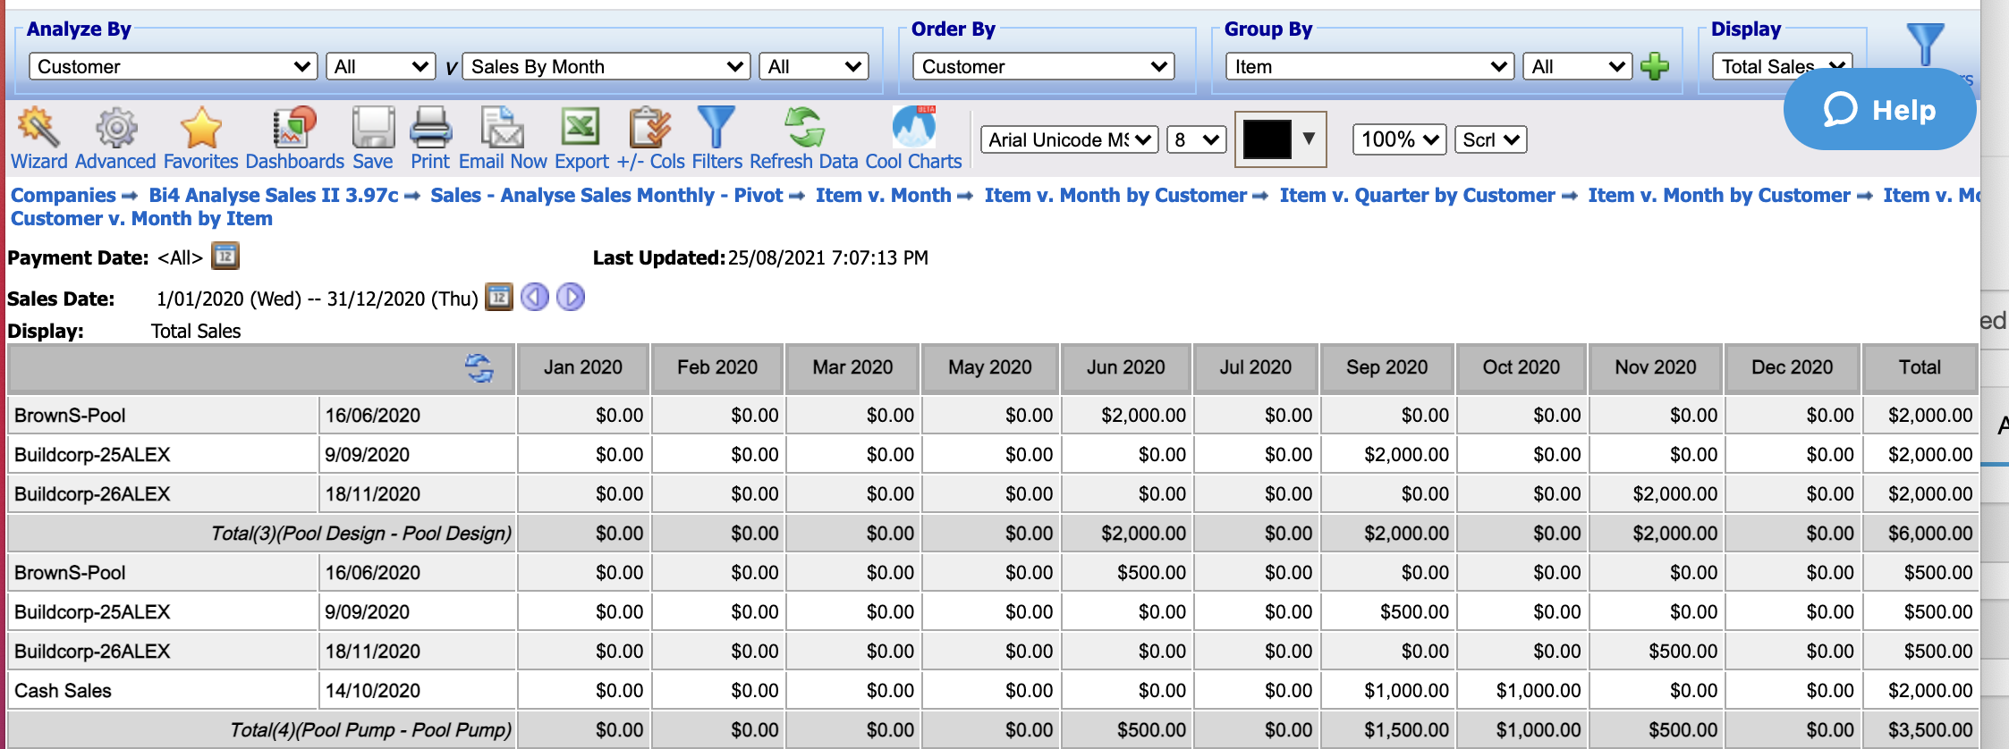The image size is (2009, 749).
Task: Click the Email Now icon
Action: tap(503, 139)
